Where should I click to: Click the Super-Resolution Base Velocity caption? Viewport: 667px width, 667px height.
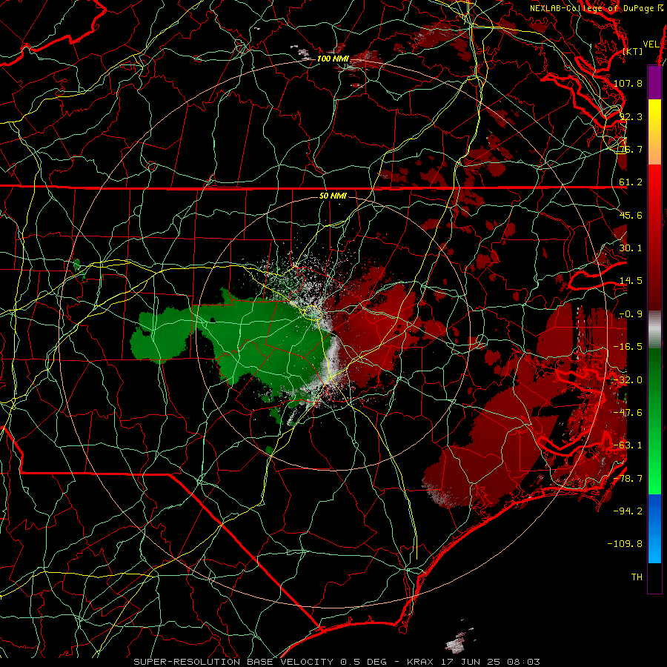(x=337, y=662)
